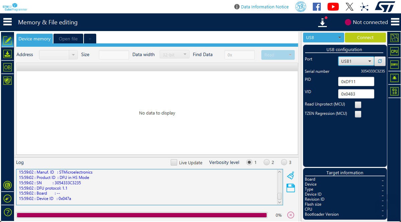This screenshot has width=401, height=222.
Task: Switch to the Open file tab
Action: coord(68,39)
